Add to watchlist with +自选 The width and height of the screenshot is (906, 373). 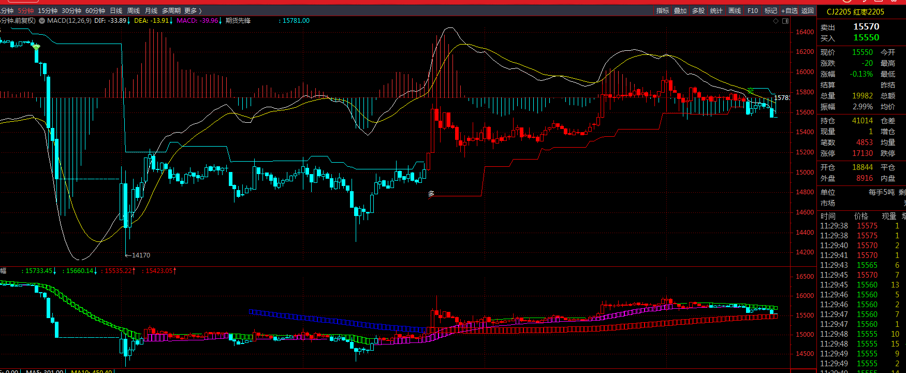click(x=790, y=10)
